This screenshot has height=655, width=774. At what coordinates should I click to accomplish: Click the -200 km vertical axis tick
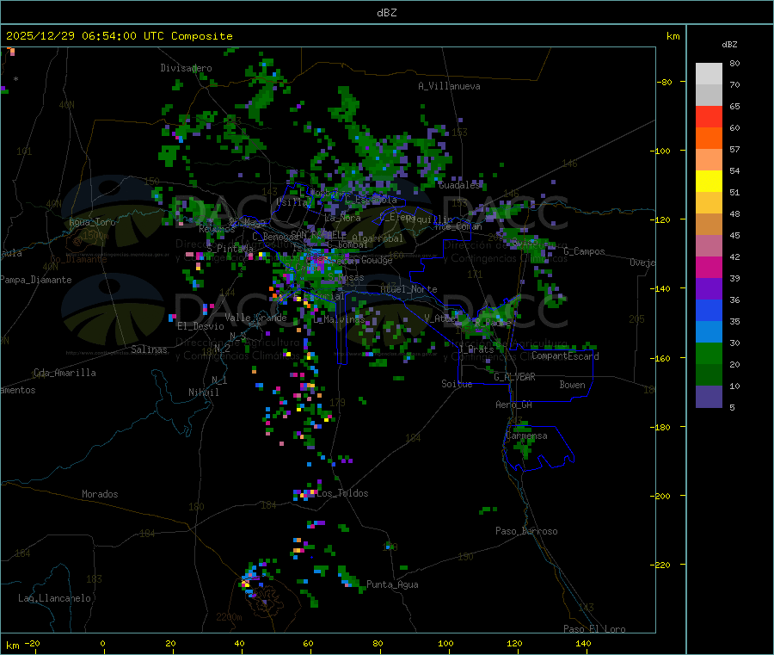point(660,497)
